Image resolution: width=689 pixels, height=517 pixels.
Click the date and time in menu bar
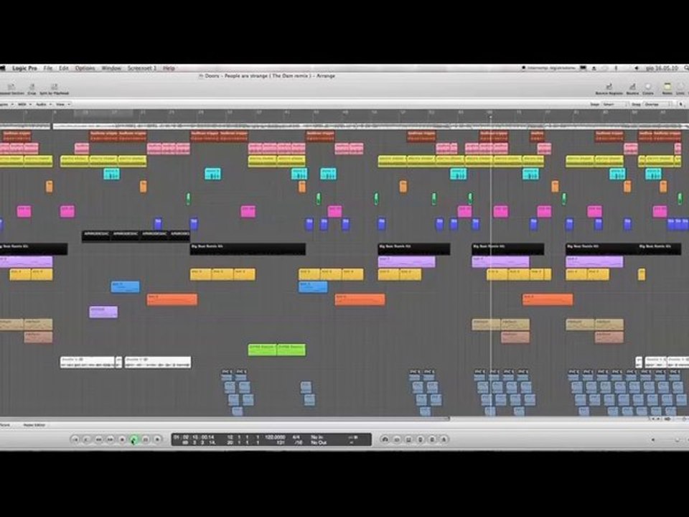tap(662, 68)
